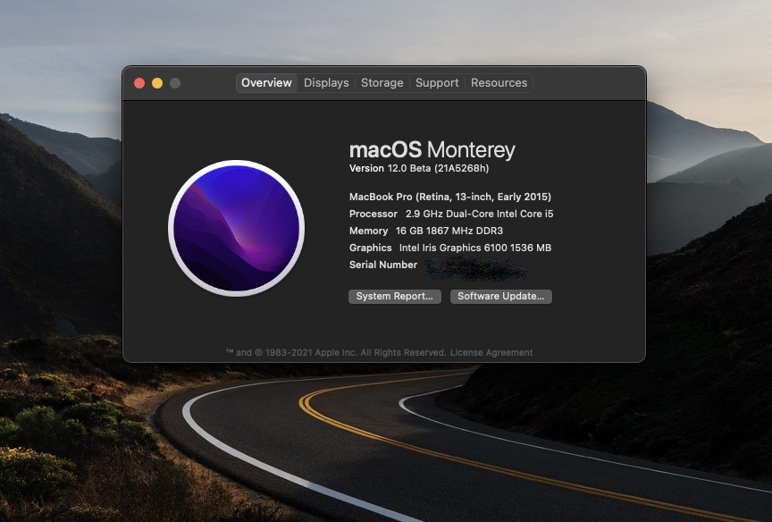Click the disabled gray zoom button

[x=175, y=83]
